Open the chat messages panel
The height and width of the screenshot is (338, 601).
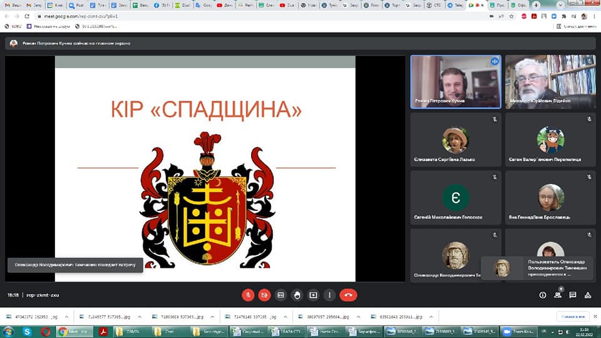(x=573, y=295)
